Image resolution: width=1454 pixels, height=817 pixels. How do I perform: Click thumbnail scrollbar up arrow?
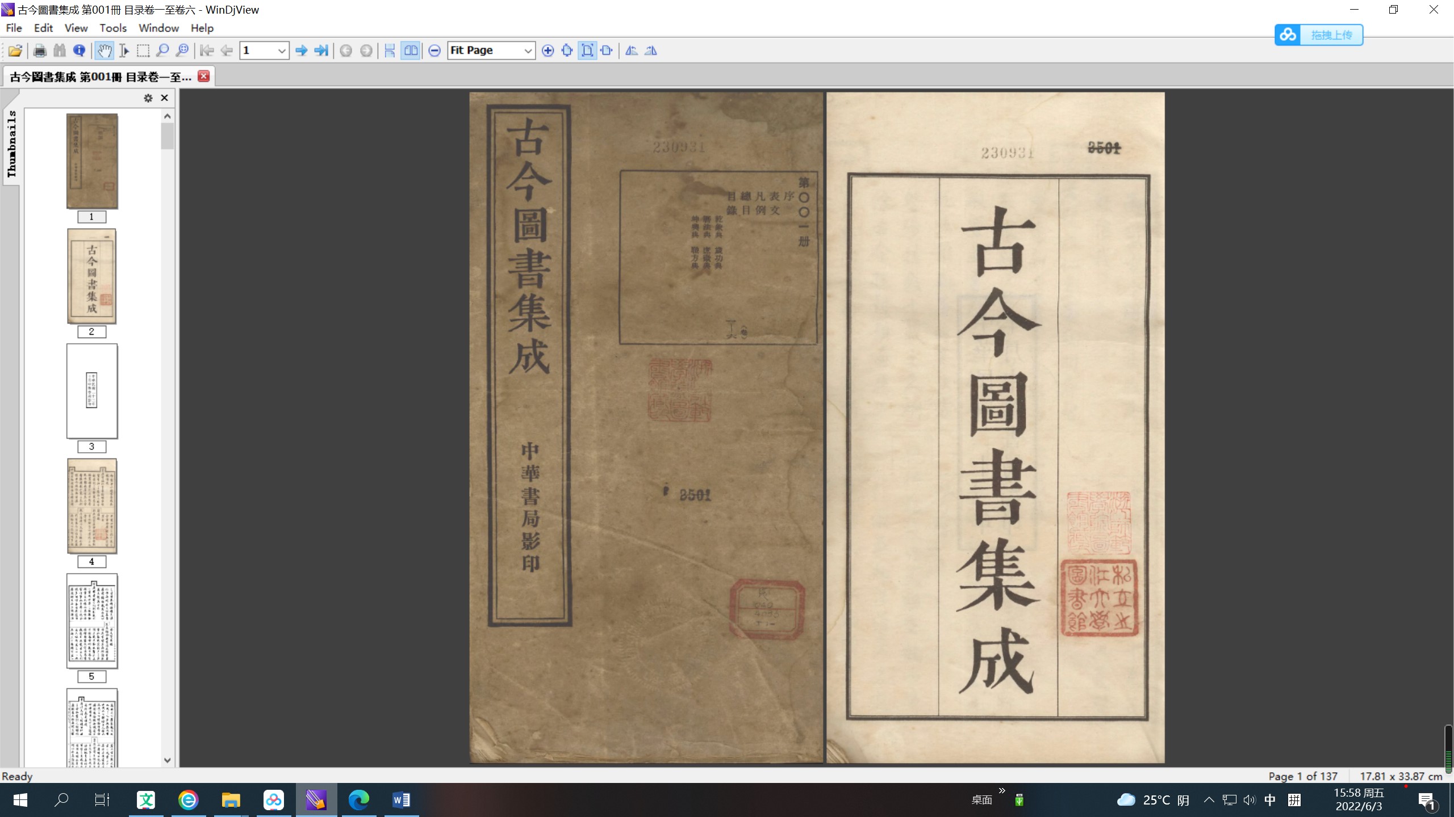click(x=167, y=116)
